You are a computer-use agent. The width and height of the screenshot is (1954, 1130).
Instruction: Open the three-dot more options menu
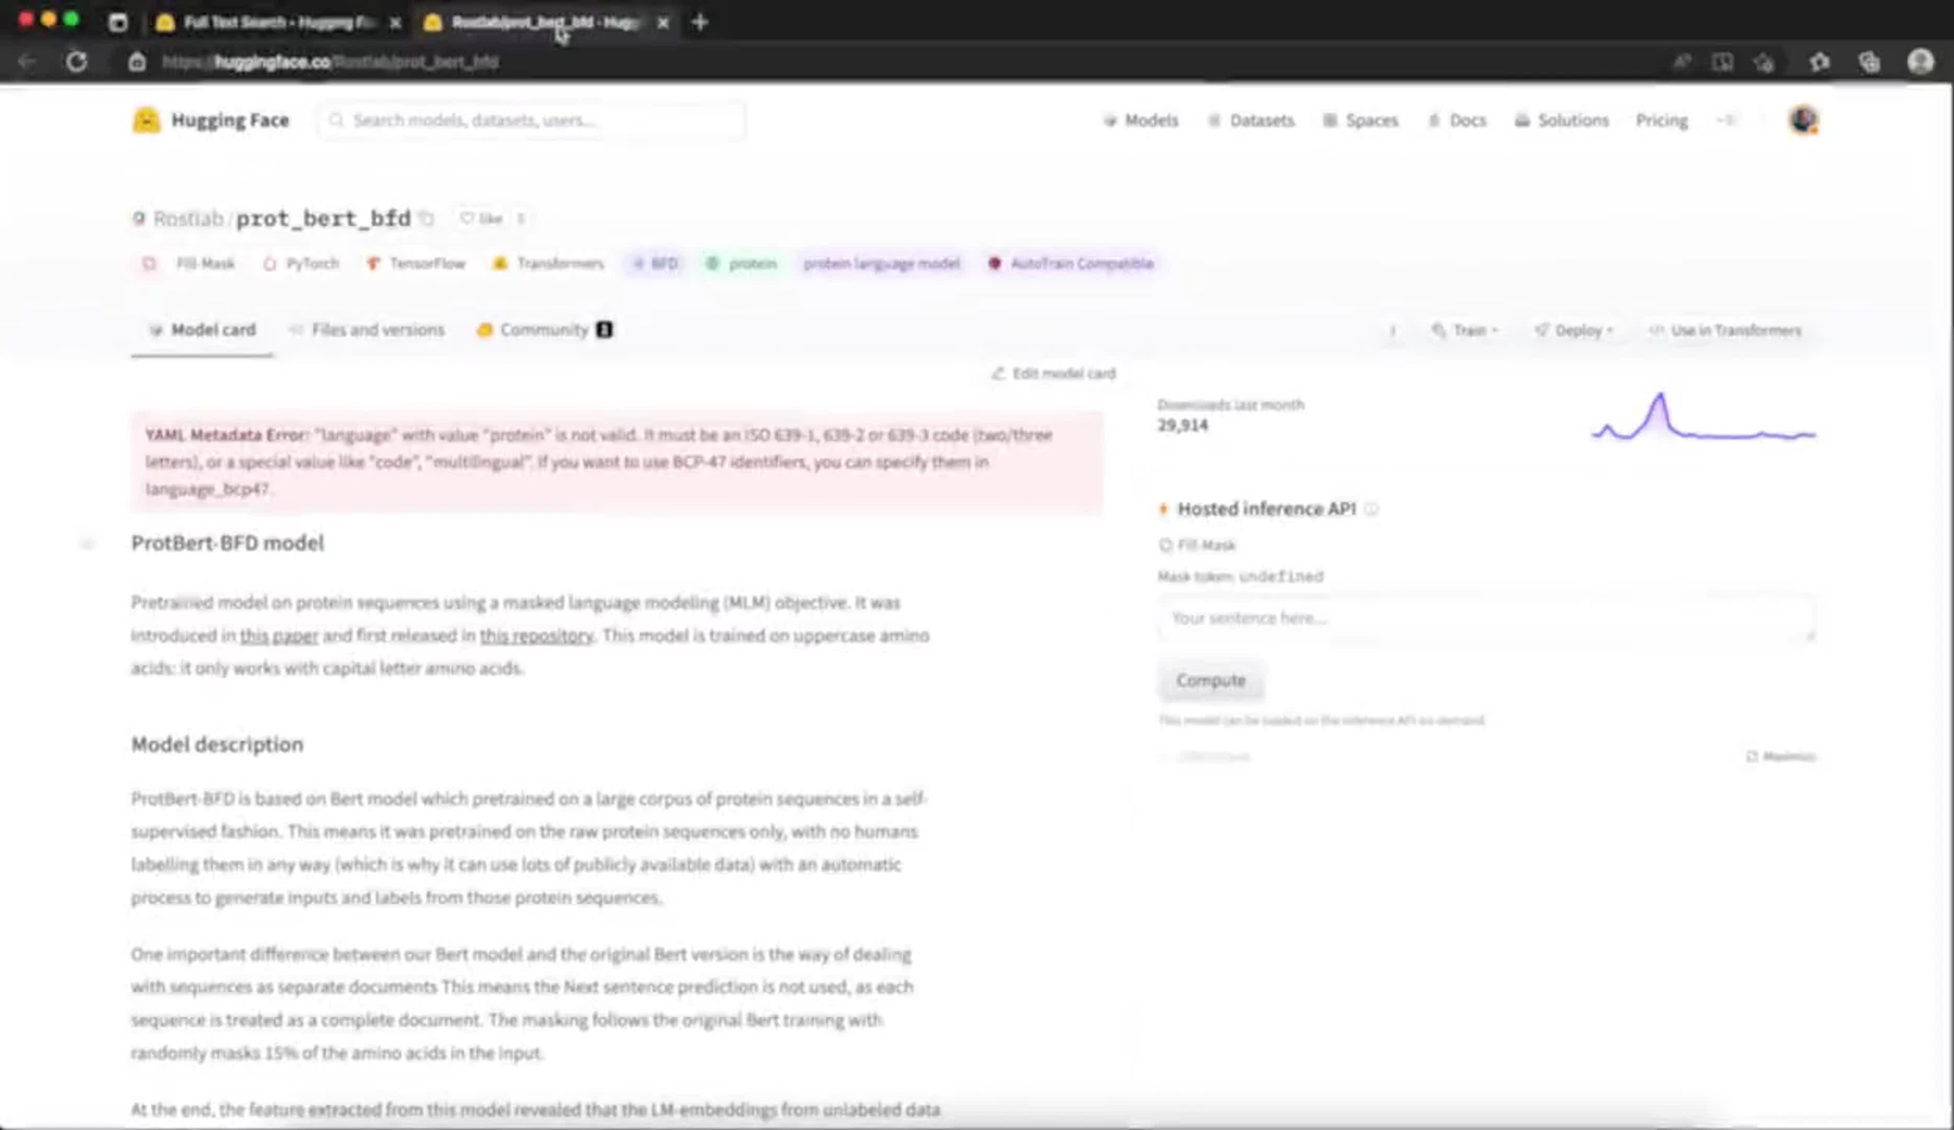pyautogui.click(x=1393, y=331)
